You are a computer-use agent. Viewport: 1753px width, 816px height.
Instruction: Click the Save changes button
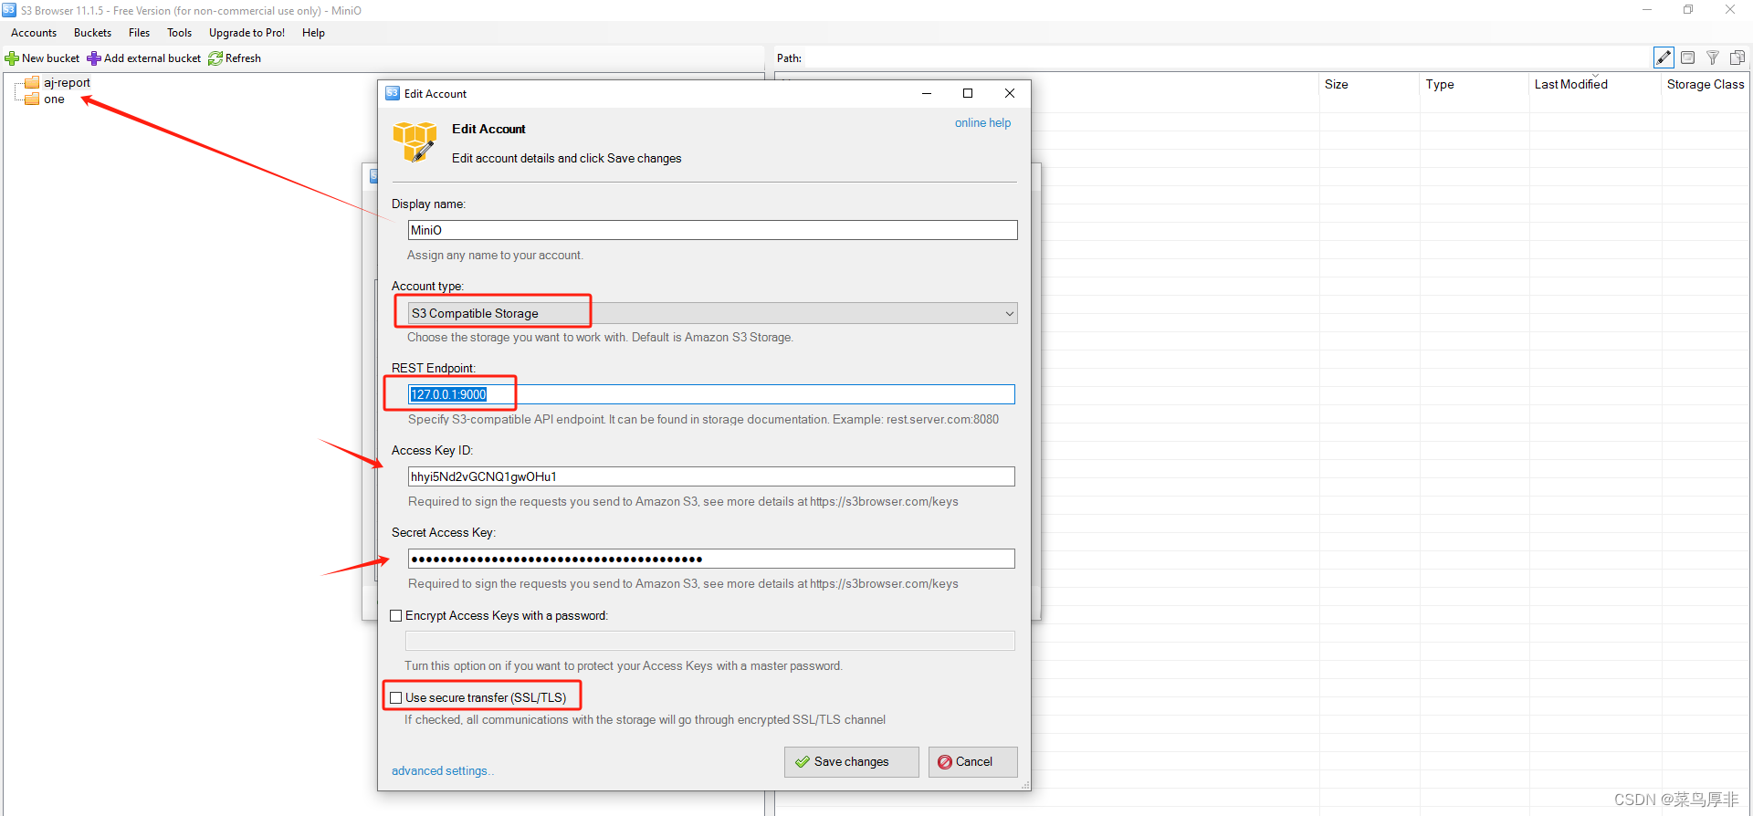coord(851,762)
